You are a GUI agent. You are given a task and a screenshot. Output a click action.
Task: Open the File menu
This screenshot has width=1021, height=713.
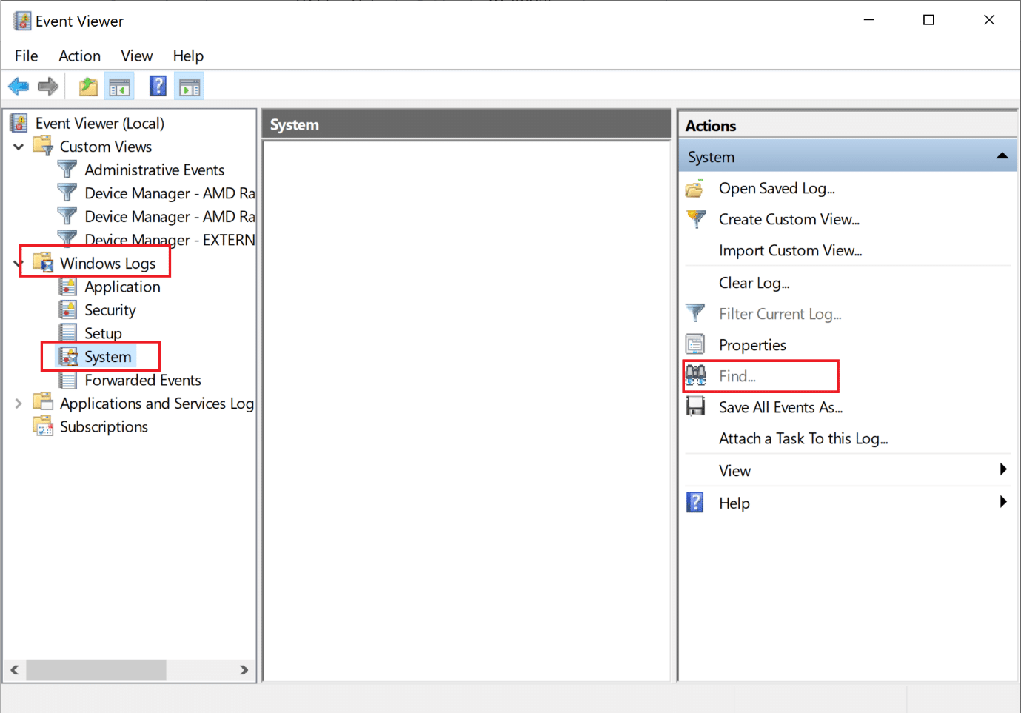pos(26,56)
